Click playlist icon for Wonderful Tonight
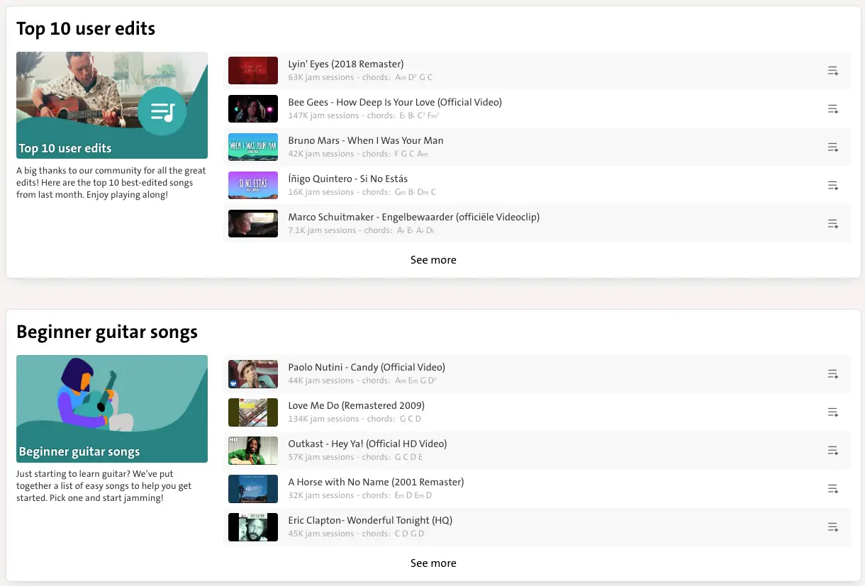This screenshot has height=586, width=865. click(x=832, y=527)
